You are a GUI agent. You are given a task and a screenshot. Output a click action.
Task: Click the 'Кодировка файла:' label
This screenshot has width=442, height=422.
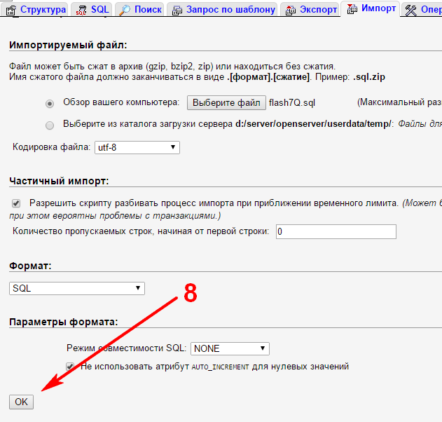pyautogui.click(x=51, y=147)
